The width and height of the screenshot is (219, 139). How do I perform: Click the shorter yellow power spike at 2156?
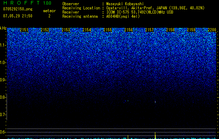pos(128,137)
